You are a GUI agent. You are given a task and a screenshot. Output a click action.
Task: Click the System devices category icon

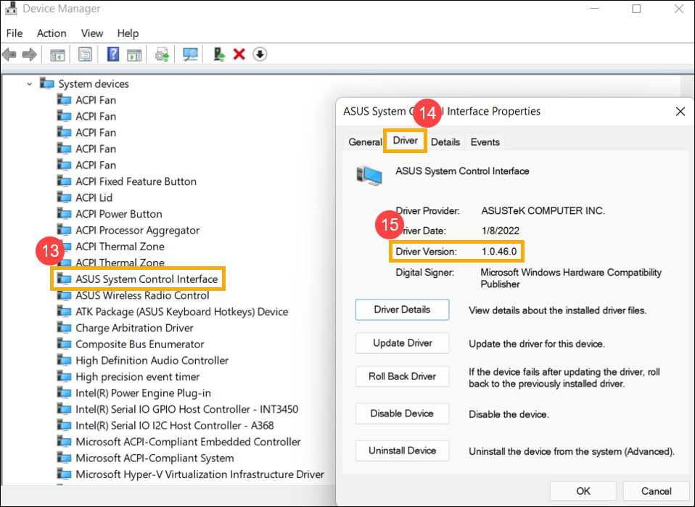pos(47,83)
